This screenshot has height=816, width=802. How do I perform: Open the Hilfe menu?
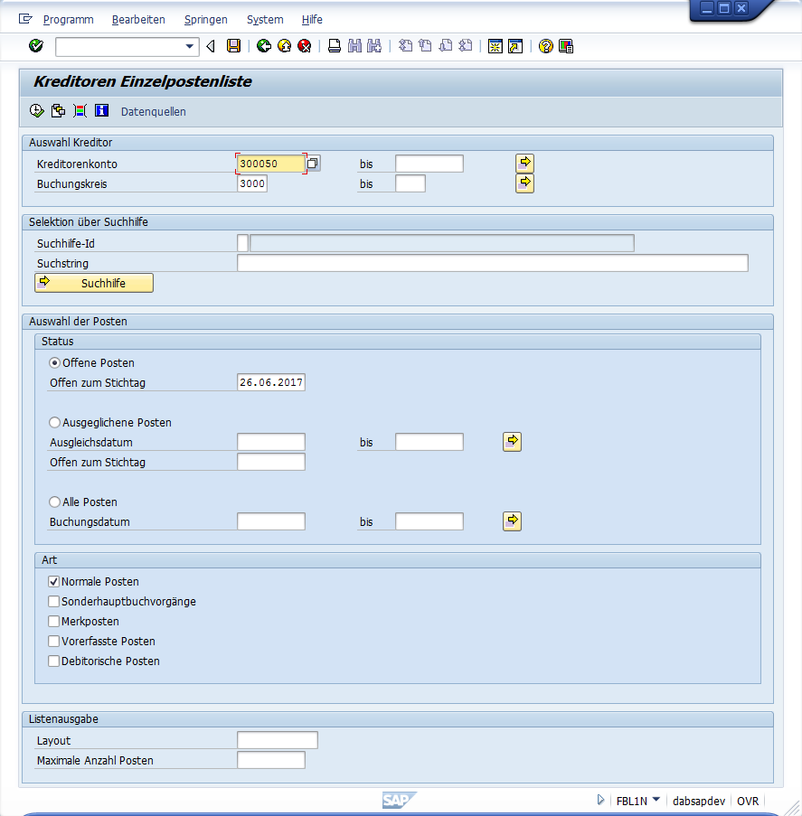click(x=312, y=19)
